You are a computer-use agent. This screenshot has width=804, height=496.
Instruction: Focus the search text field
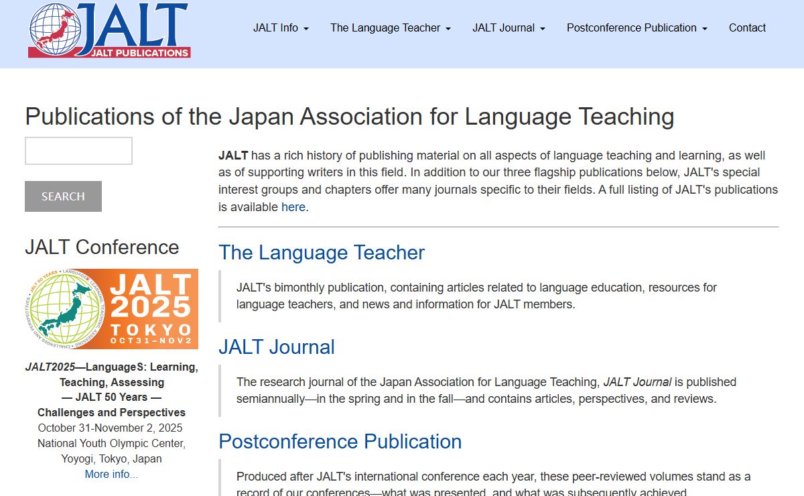coord(78,151)
